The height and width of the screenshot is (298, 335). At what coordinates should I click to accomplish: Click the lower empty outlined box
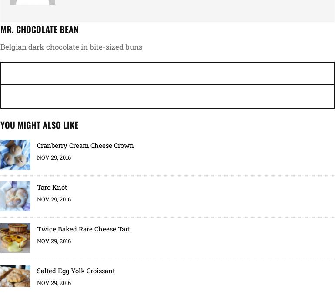coord(167,97)
